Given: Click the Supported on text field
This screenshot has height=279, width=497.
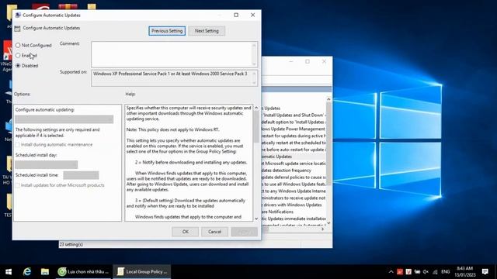Looking at the screenshot, I should pos(172,77).
